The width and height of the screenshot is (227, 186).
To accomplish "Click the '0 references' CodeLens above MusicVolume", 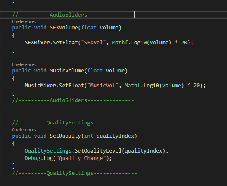I will [24, 64].
